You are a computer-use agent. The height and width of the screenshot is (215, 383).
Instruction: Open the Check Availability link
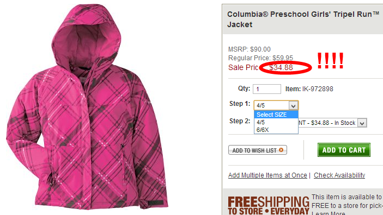pos(339,175)
